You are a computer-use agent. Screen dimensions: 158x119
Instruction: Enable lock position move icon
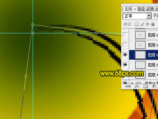click(147, 24)
